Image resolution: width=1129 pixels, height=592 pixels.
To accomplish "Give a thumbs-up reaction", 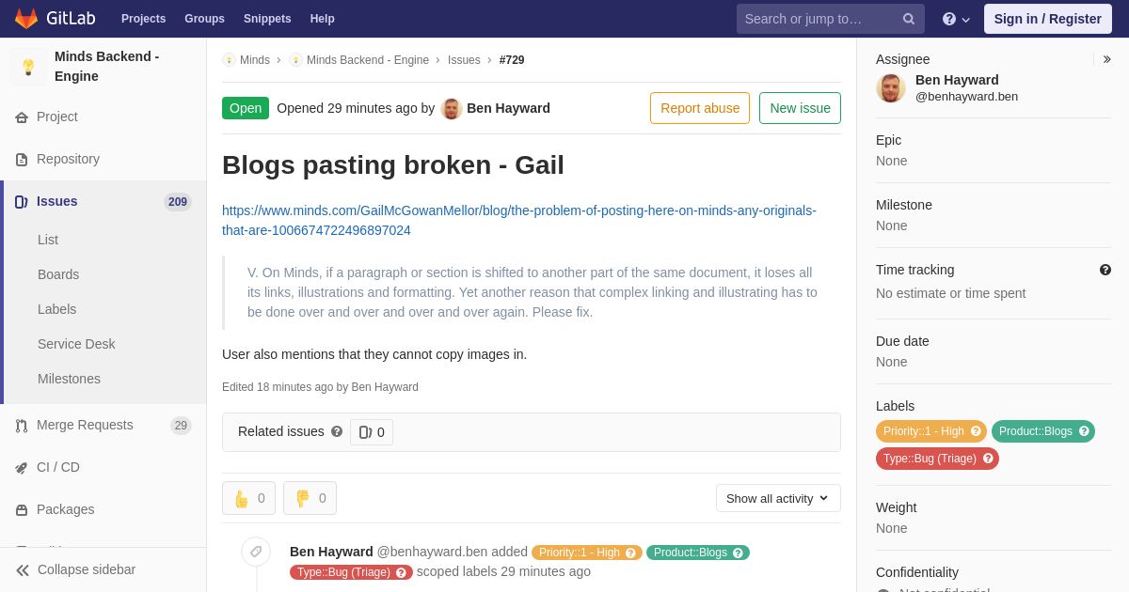I will [248, 498].
